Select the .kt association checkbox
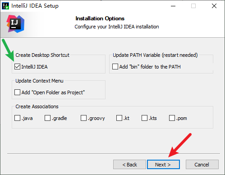The width and height of the screenshot is (225, 175). click(119, 118)
